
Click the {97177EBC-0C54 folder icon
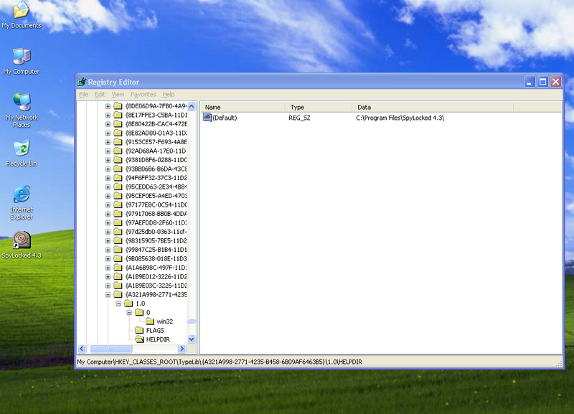[x=118, y=204]
